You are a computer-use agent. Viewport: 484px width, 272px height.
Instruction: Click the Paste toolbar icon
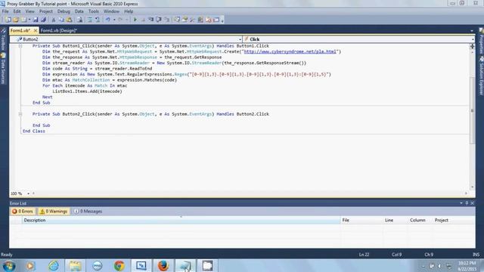pyautogui.click(x=69, y=20)
